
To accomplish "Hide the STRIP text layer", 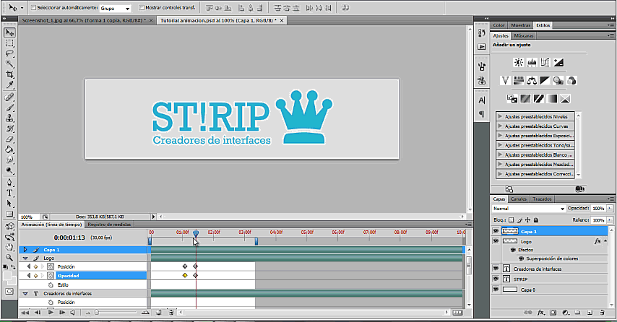I will (496, 279).
